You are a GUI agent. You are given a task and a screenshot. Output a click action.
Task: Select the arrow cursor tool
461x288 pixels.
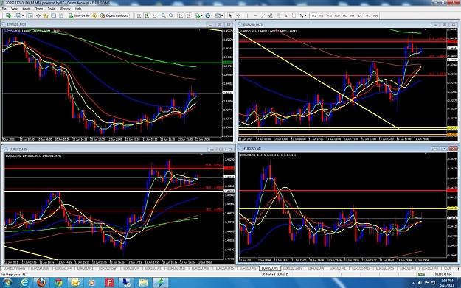[x=230, y=15]
